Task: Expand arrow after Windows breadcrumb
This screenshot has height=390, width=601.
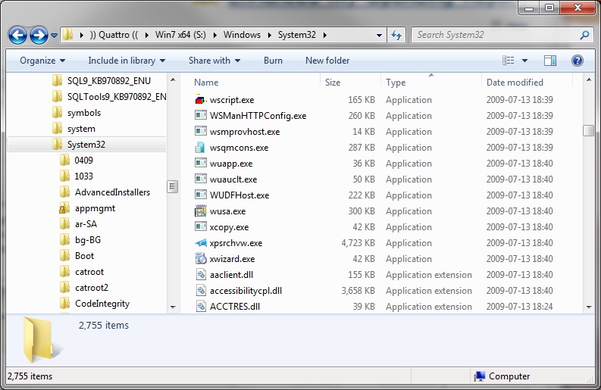Action: (270, 36)
